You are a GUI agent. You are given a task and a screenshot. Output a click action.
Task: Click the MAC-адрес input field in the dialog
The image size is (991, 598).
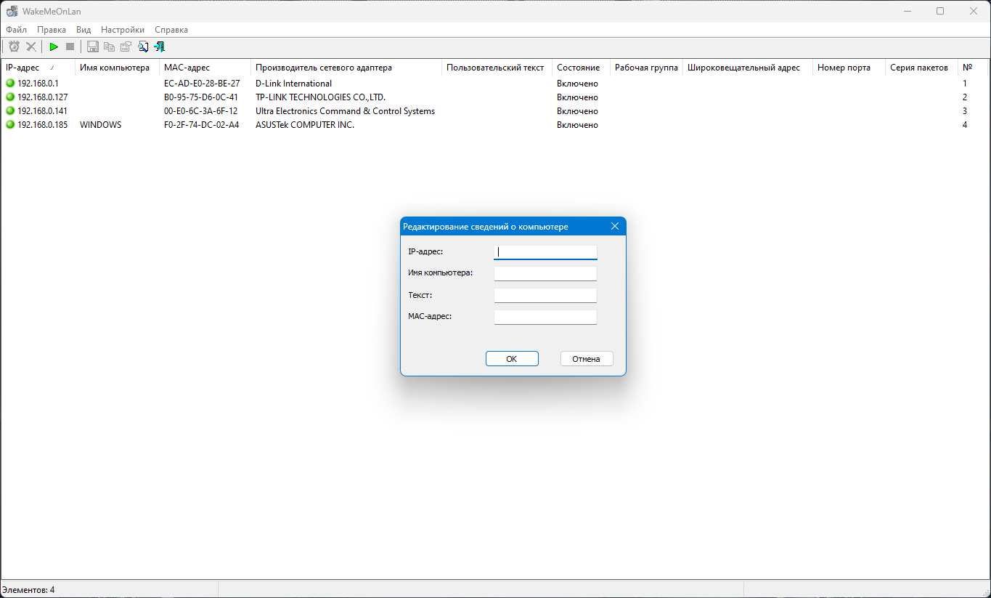point(545,317)
